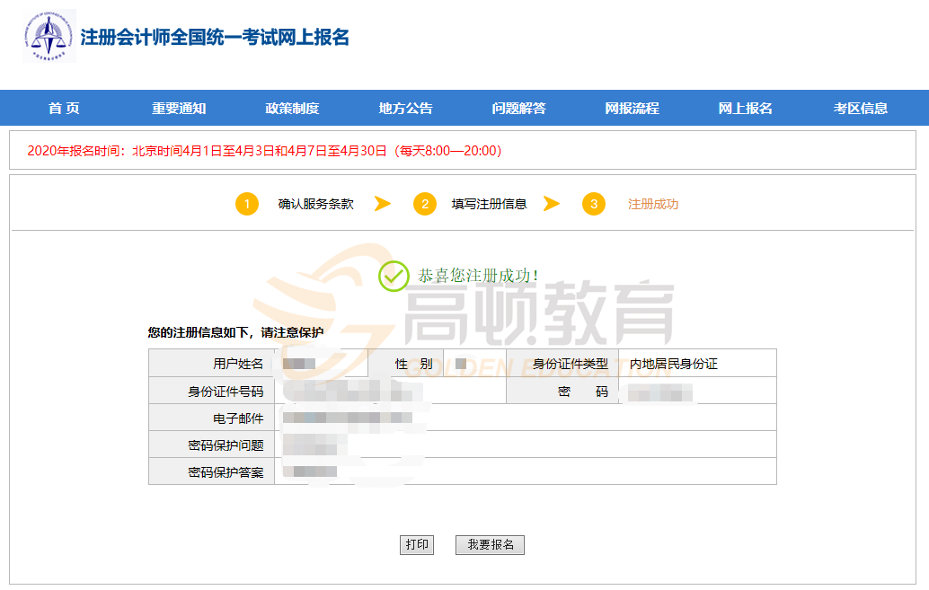Click the 我要报名 button
The width and height of the screenshot is (929, 590).
[x=490, y=545]
